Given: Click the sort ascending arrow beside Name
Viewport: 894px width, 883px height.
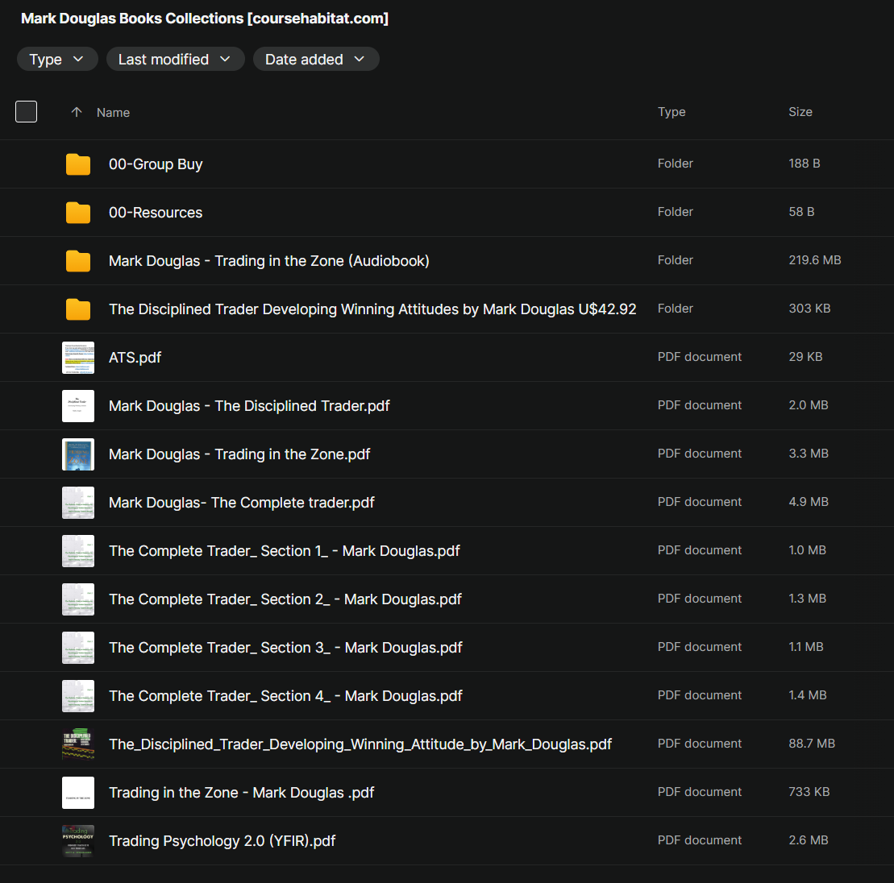Looking at the screenshot, I should (77, 113).
